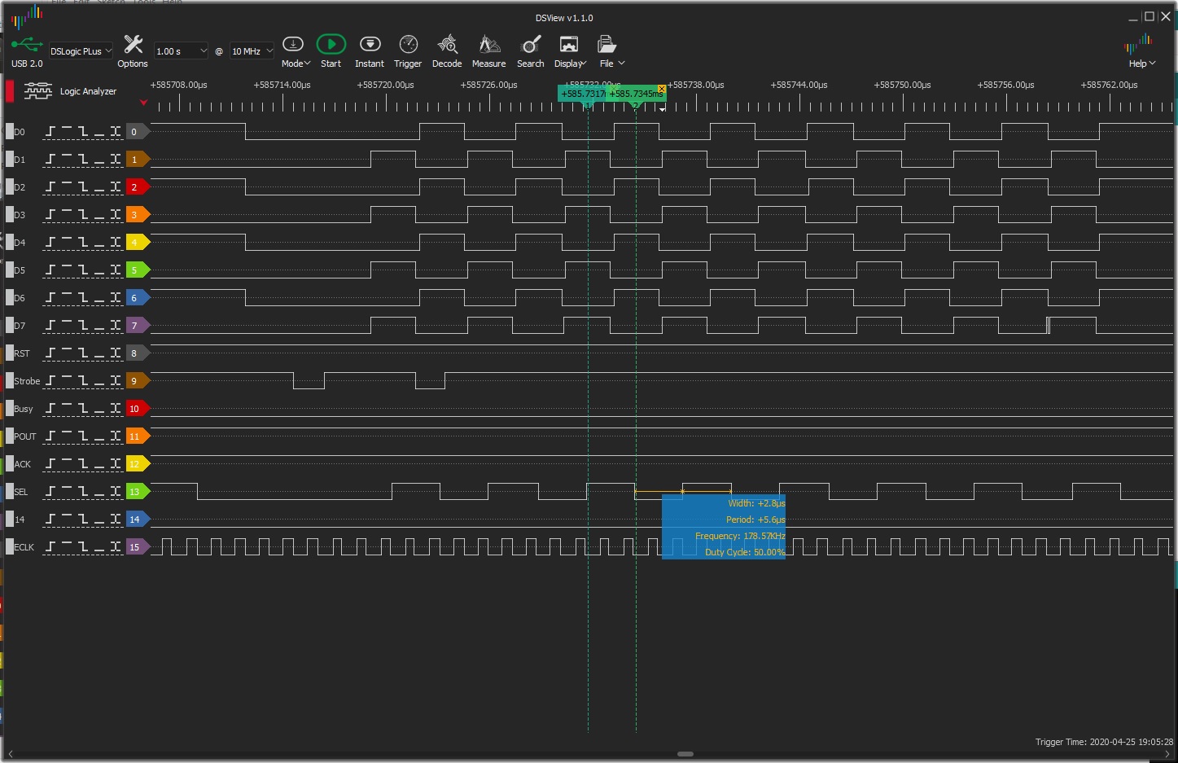Close cursor 2 label with its X
The height and width of the screenshot is (763, 1178).
tap(662, 89)
